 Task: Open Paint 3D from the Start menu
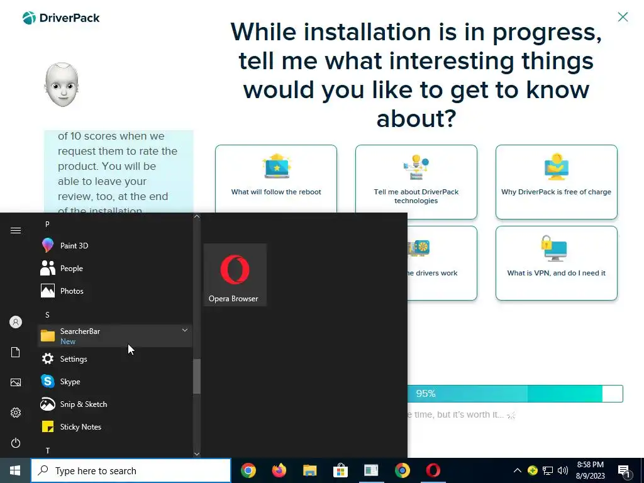coord(115,246)
